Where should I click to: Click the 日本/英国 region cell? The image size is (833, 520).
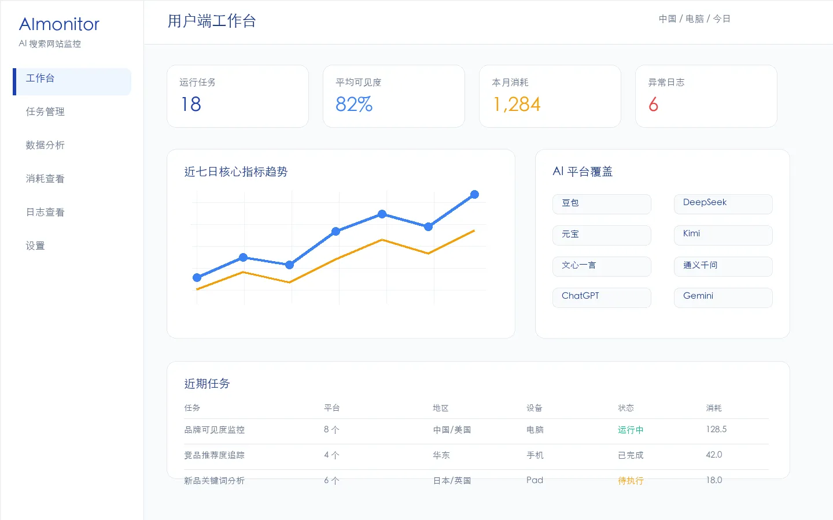pyautogui.click(x=452, y=481)
